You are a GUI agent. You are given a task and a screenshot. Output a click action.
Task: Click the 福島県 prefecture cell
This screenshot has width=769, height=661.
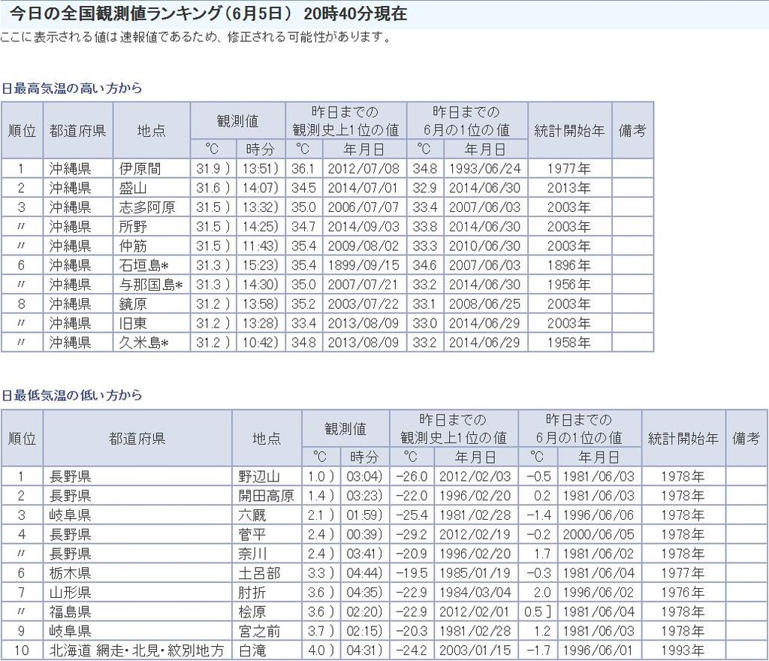point(71,611)
